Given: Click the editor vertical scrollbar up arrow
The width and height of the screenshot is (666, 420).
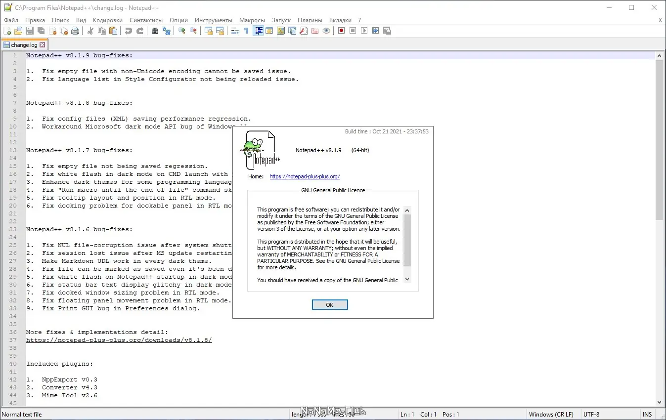Looking at the screenshot, I should click(659, 55).
